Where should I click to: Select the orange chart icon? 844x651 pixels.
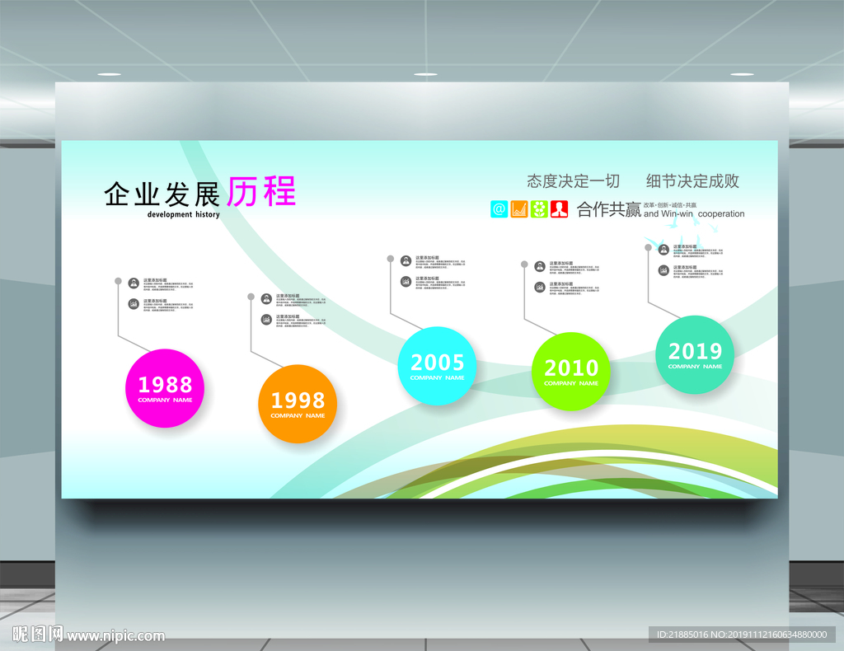(x=519, y=208)
